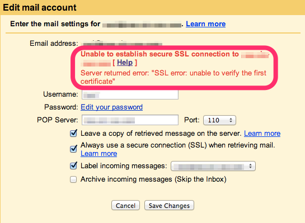Open the Learn more link beside mail settings header

tap(205, 24)
